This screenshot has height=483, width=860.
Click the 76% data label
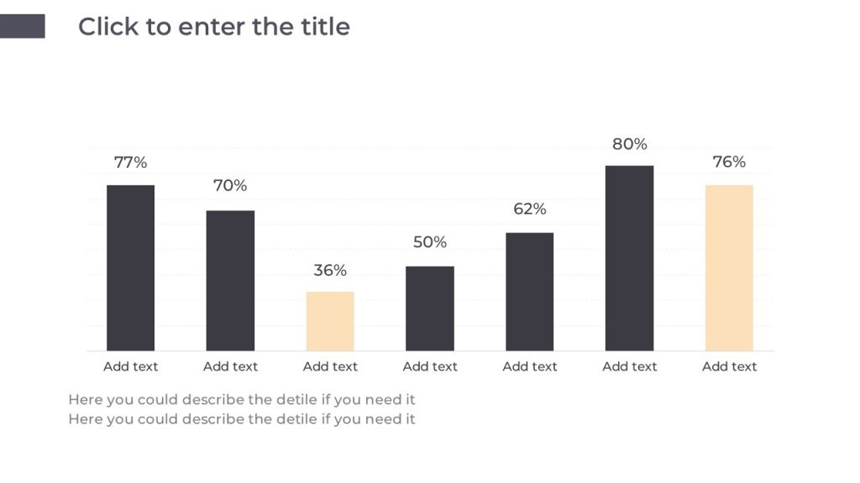[730, 162]
